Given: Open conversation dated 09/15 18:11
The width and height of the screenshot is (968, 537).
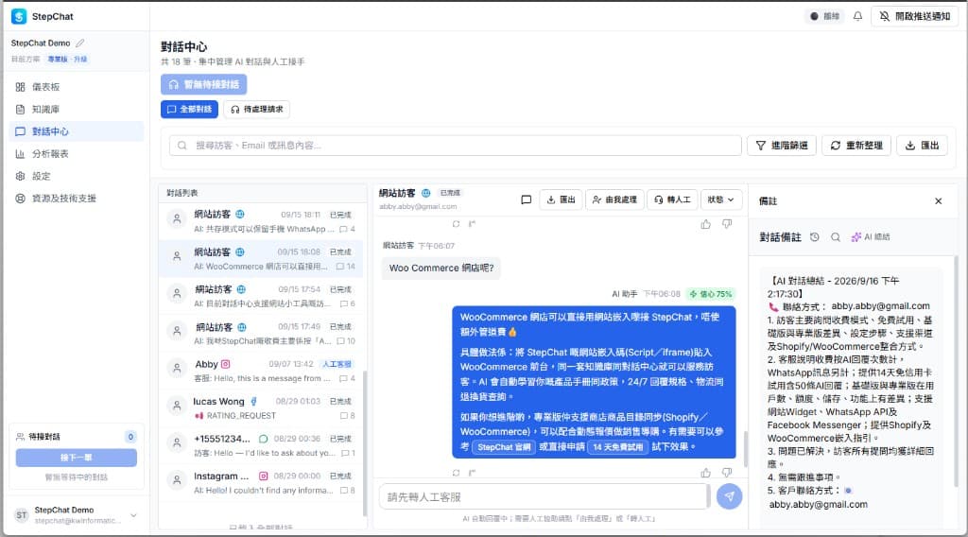Looking at the screenshot, I should coord(262,221).
